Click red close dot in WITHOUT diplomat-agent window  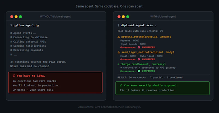tap(12, 17)
